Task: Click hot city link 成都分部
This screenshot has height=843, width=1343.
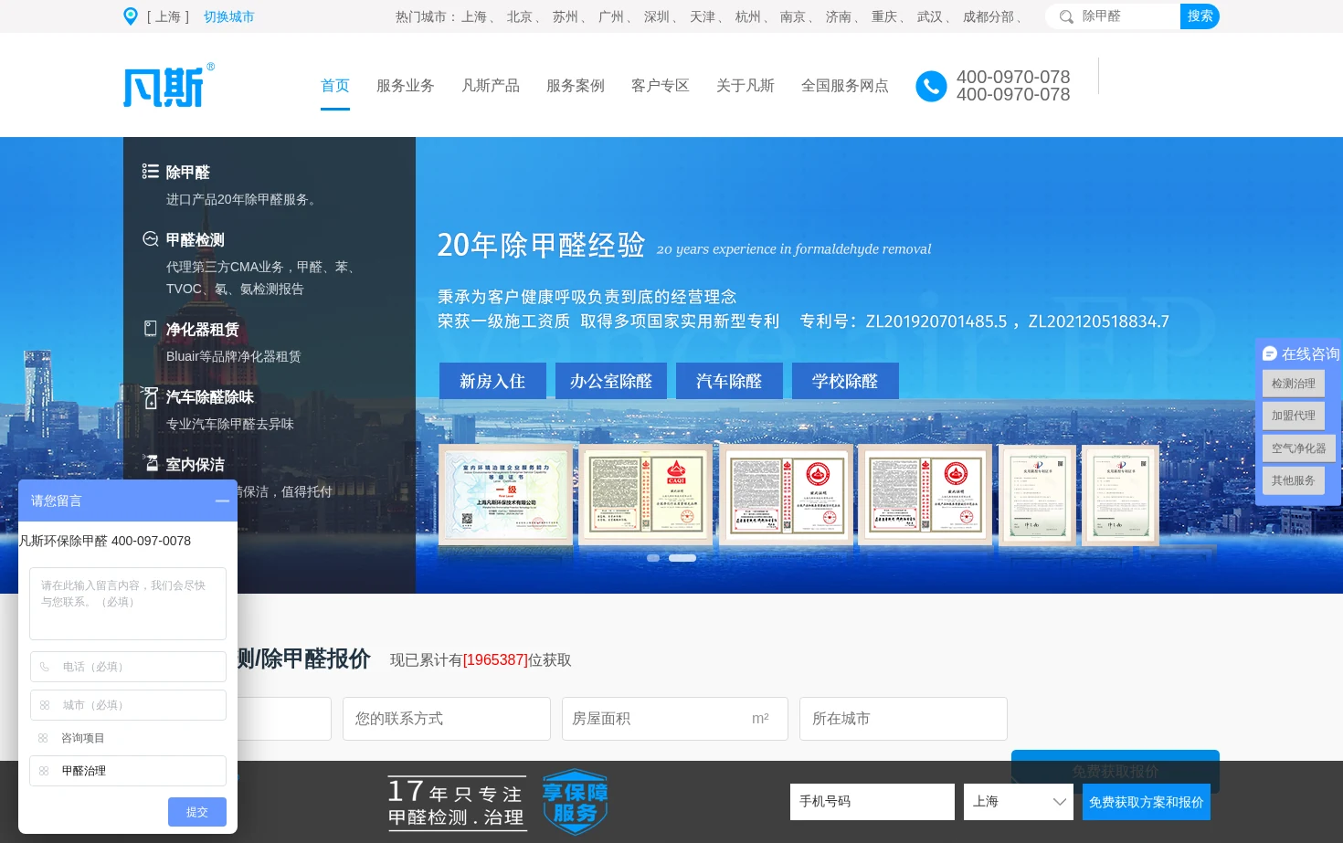Action: [x=989, y=16]
